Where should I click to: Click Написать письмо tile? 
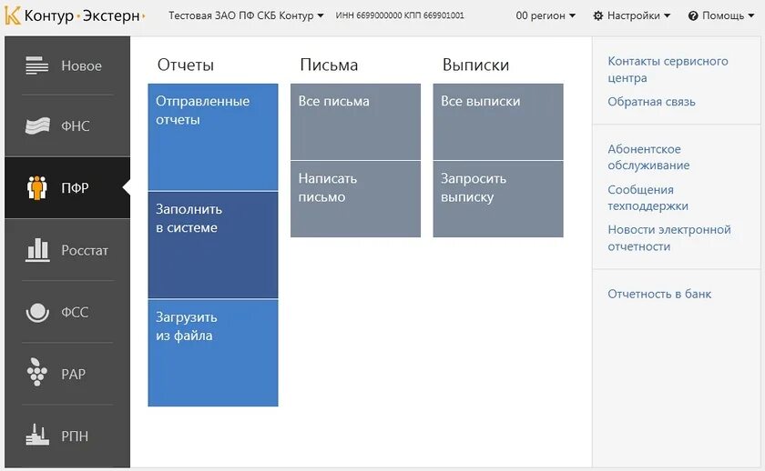point(355,198)
